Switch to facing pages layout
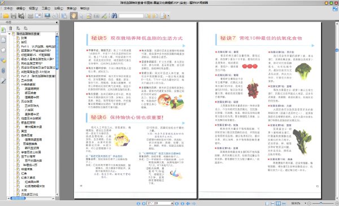Image resolution: width=339 pixels, height=206 pixels. pos(278,203)
